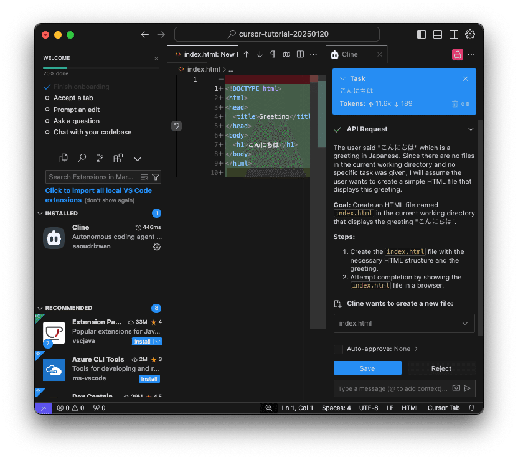Screen dimensions: 518x460
Task: Click index.html in the breadcrumb
Action: [x=203, y=69]
